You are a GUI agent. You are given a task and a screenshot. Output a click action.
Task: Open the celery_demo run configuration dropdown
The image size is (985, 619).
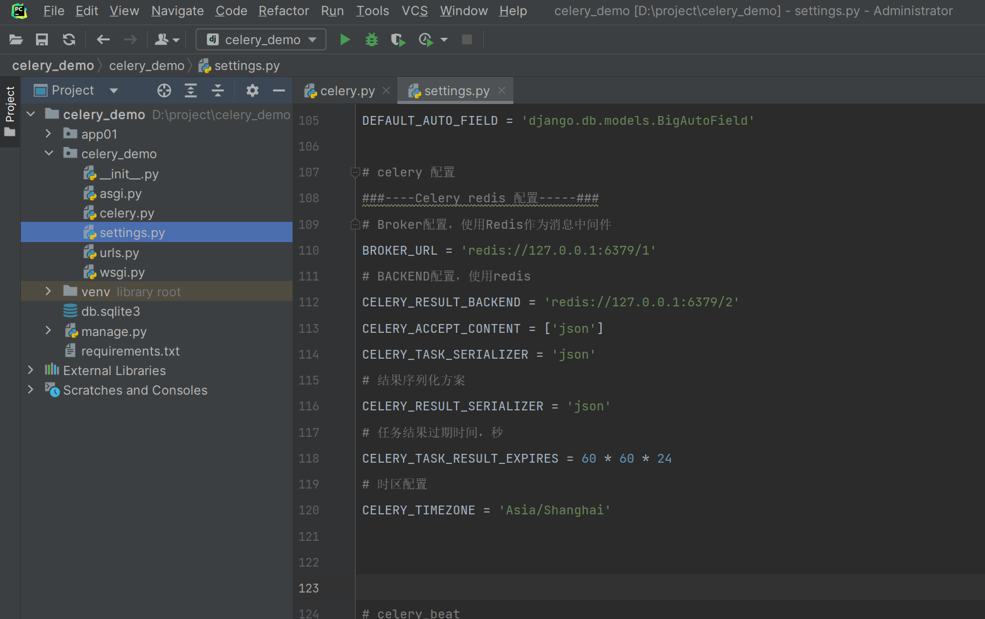click(261, 40)
